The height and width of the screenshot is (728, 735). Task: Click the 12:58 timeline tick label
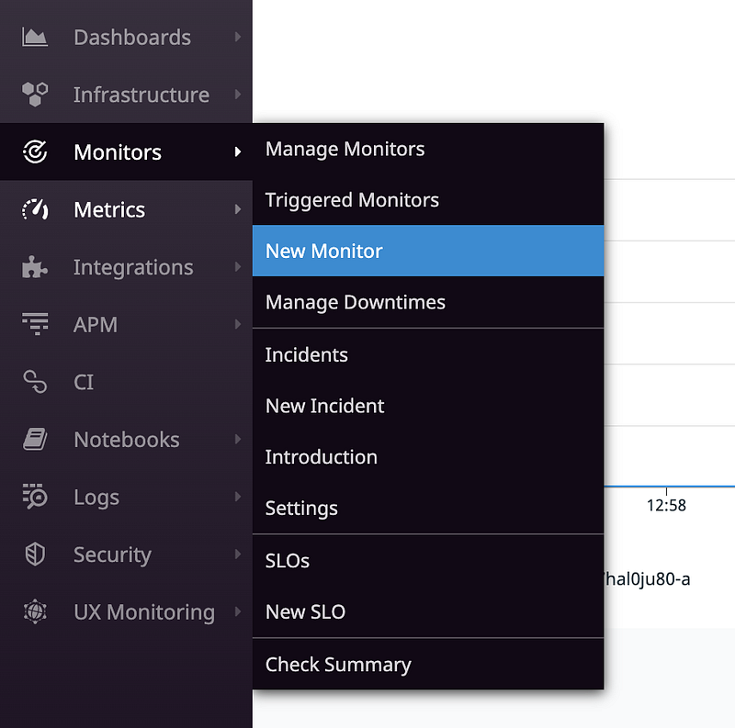coord(666,505)
